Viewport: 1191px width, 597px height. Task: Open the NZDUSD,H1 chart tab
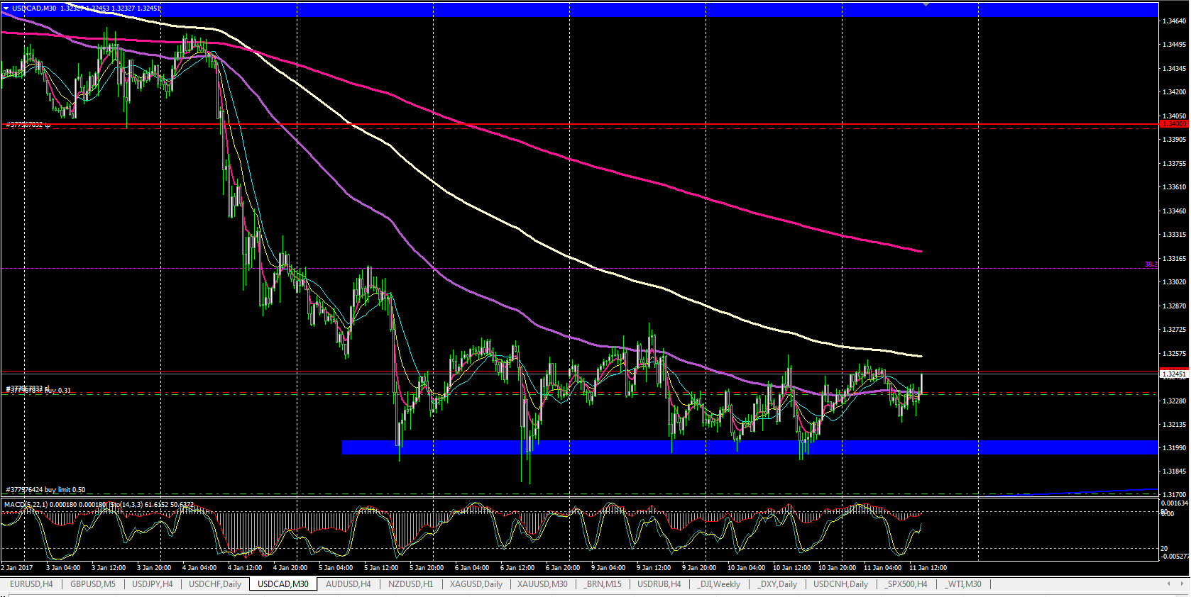pyautogui.click(x=410, y=584)
